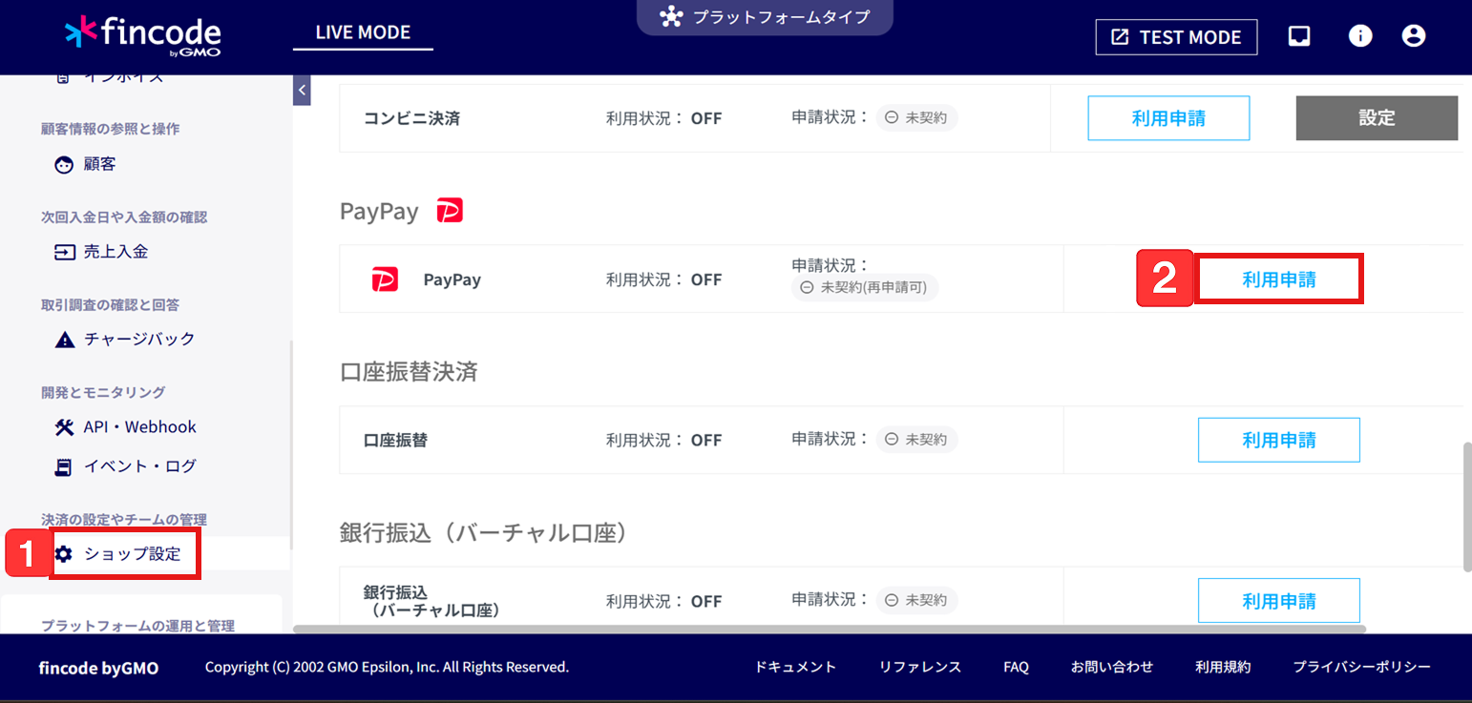Collapse the sidebar with chevron arrow
Screen dimensions: 1472x703
302,91
